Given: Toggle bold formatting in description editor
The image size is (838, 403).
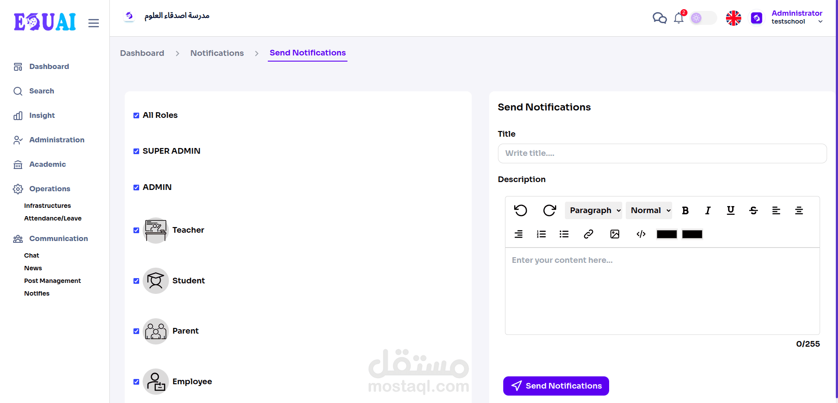Looking at the screenshot, I should (x=685, y=210).
